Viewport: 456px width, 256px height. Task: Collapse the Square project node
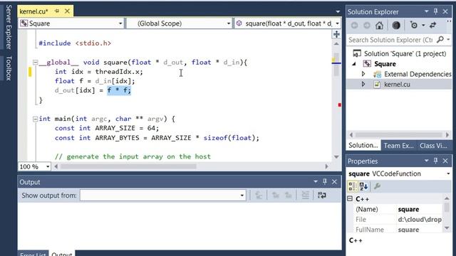[354, 64]
